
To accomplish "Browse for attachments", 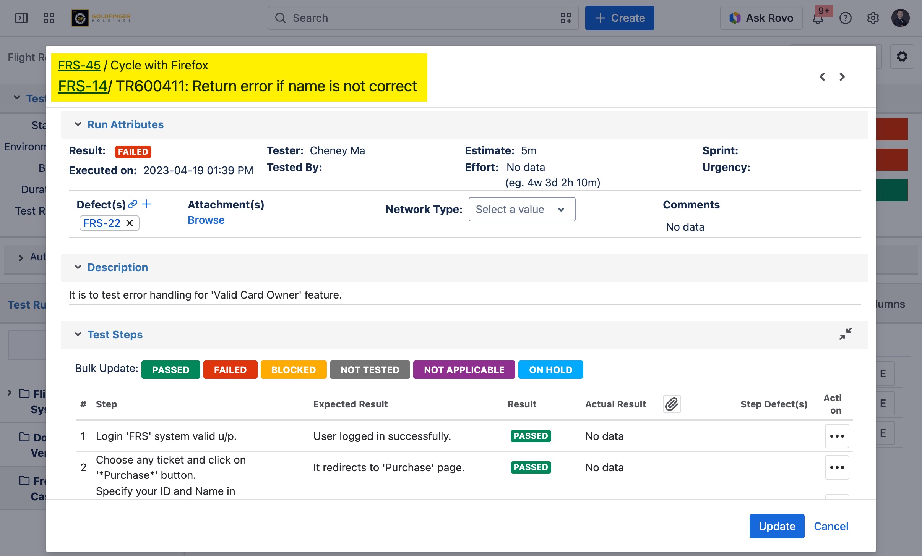I will pos(206,220).
